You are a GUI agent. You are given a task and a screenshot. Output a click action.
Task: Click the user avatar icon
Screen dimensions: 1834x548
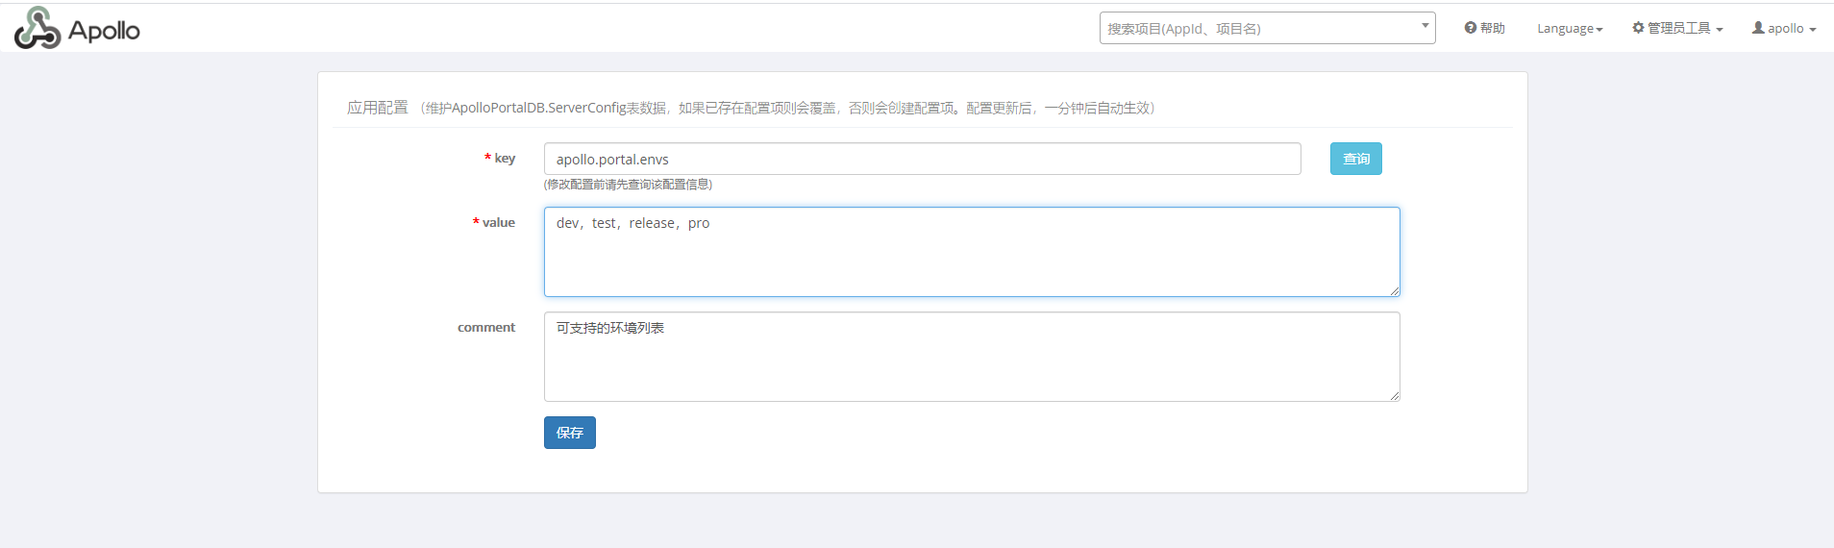tap(1757, 28)
